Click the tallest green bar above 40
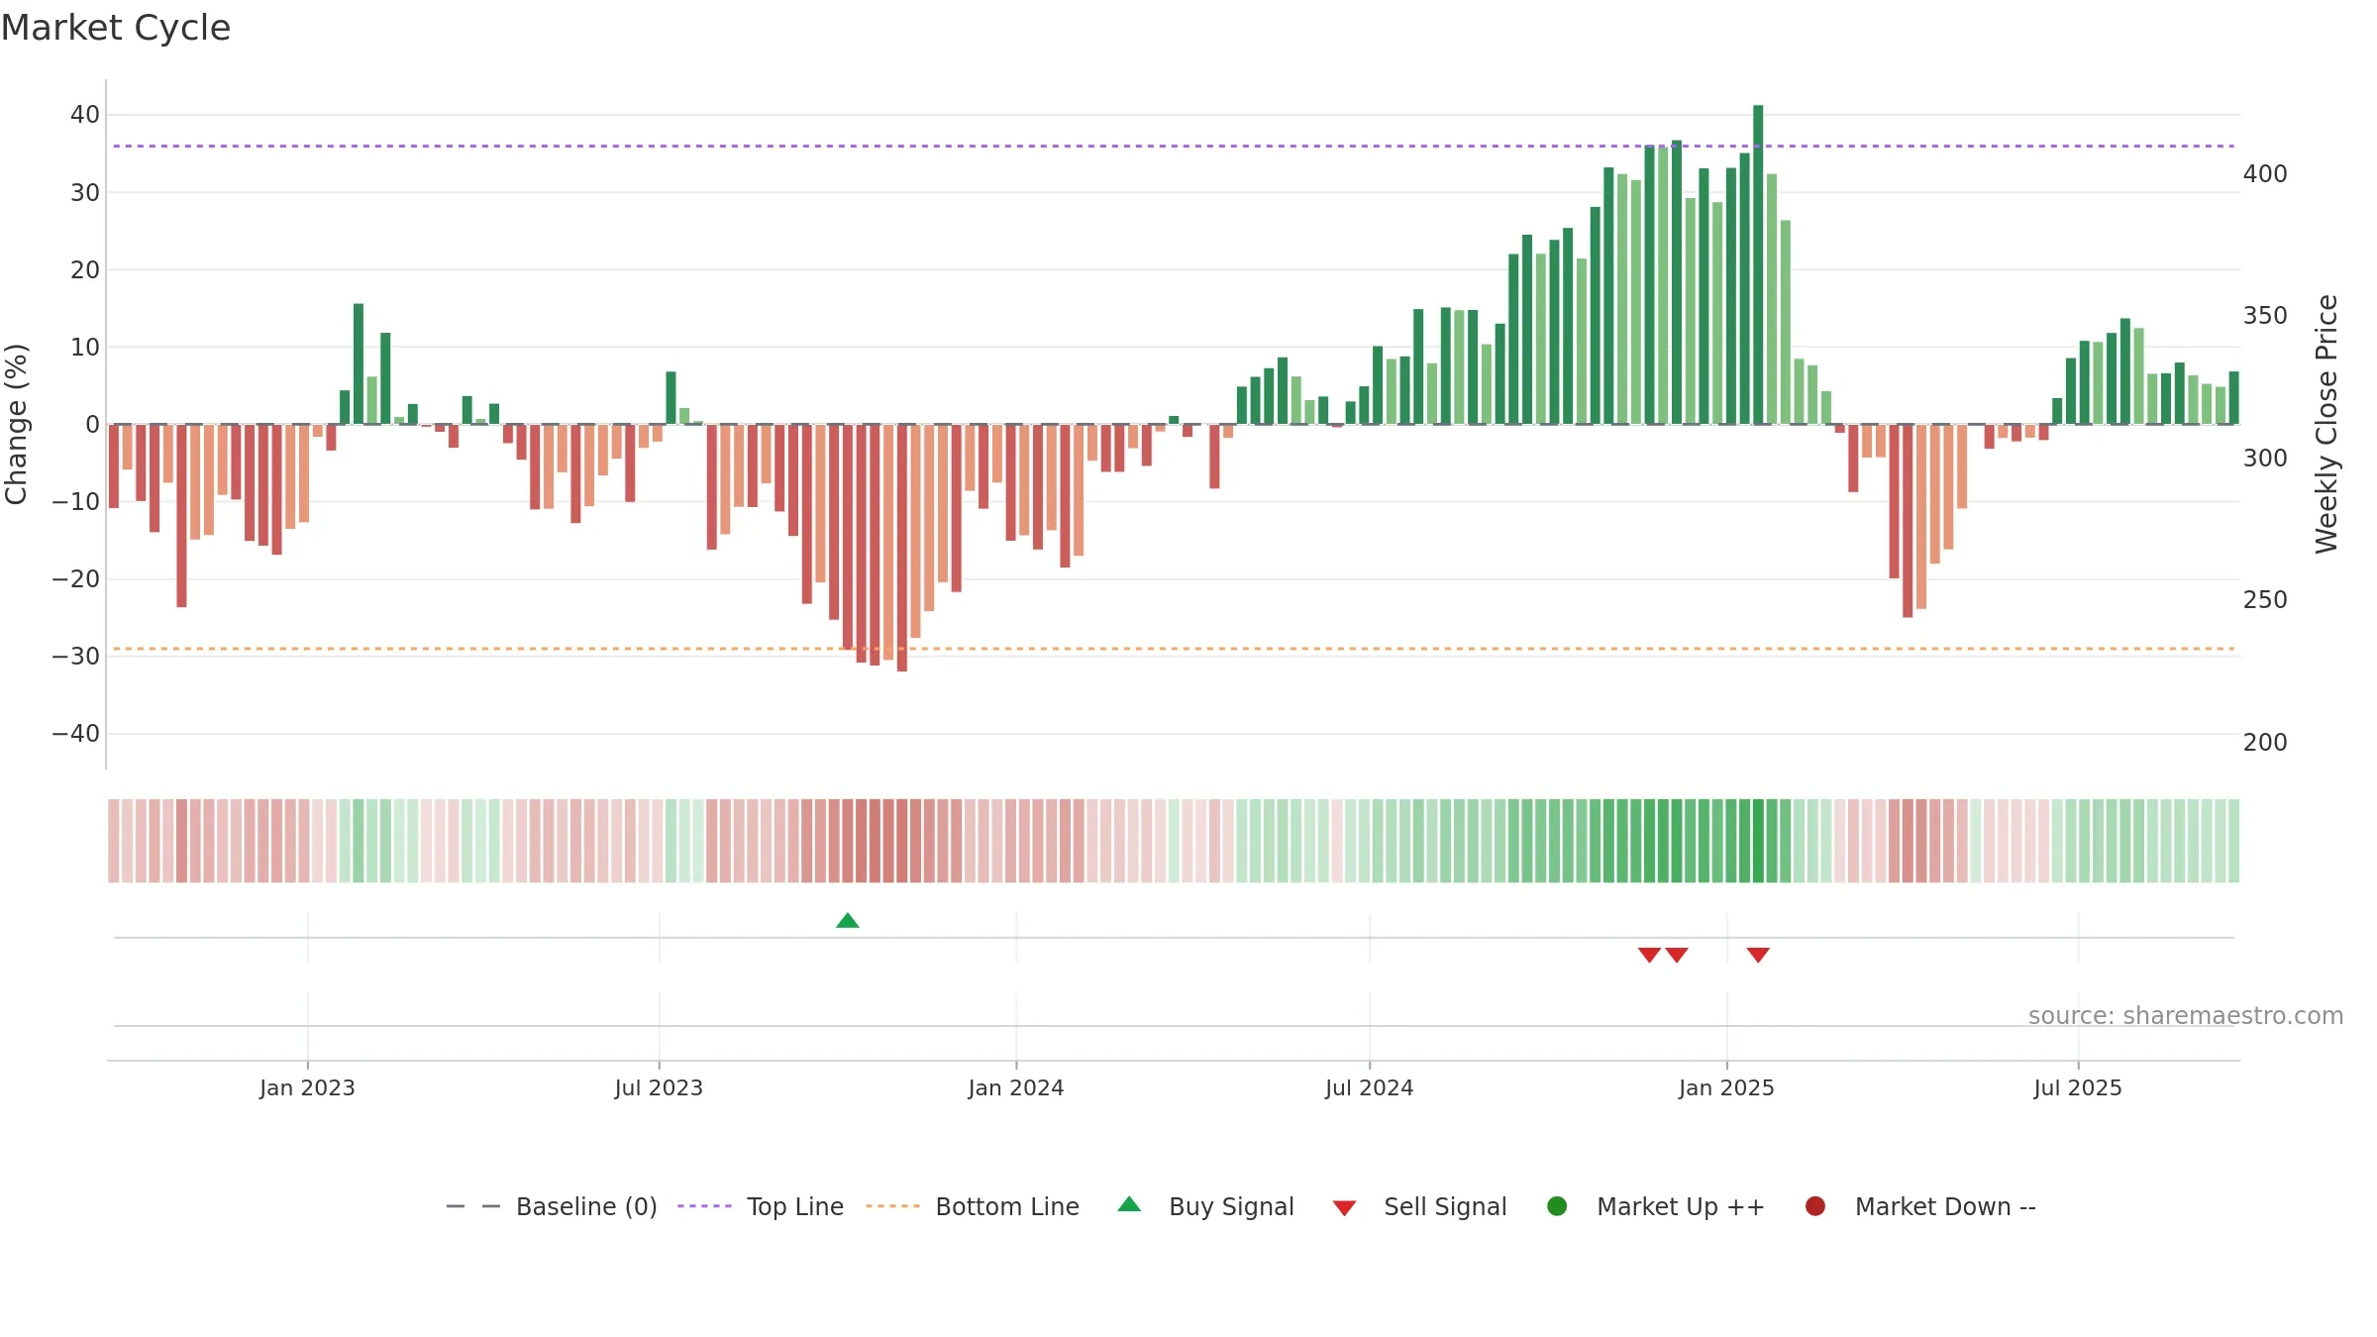Screen dimensions: 2377x1337 pos(1758,264)
